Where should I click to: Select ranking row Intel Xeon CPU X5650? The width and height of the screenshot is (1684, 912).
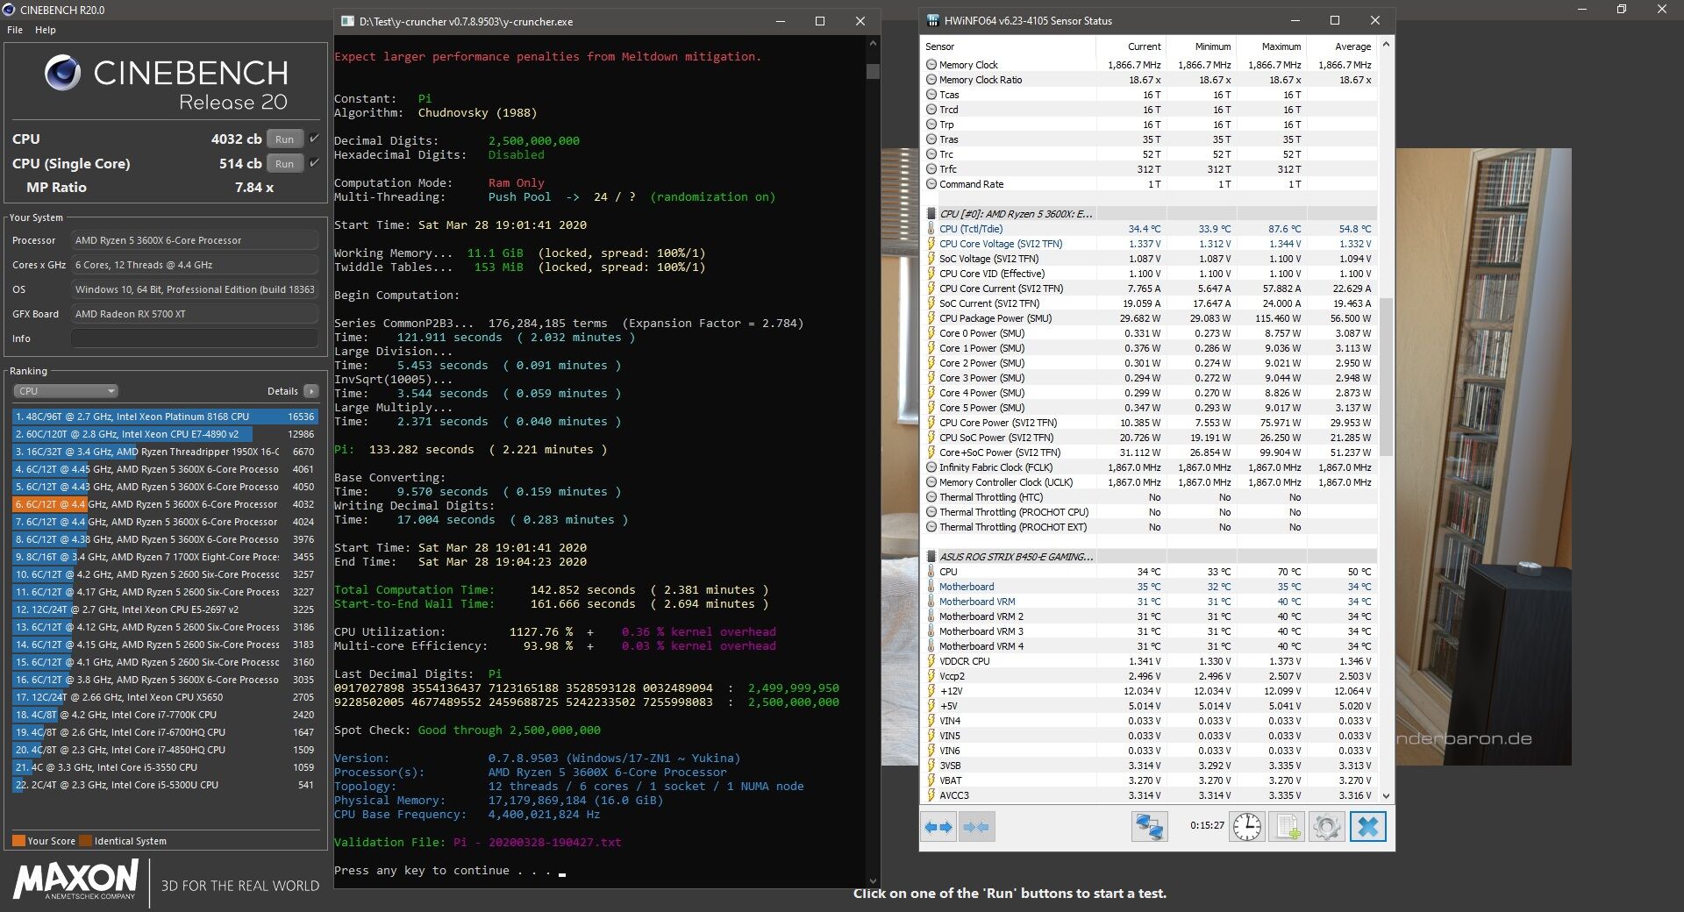pos(165,697)
